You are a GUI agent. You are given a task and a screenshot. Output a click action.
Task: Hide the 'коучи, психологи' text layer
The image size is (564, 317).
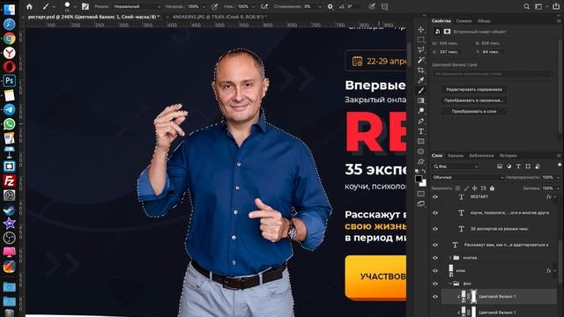coord(435,213)
